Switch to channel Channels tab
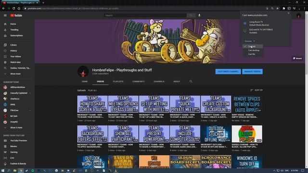 click(x=159, y=81)
